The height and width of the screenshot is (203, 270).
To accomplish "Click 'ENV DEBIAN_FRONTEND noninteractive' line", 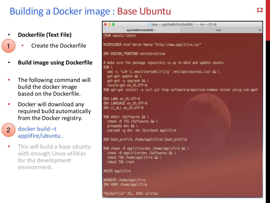I will click(134, 54).
